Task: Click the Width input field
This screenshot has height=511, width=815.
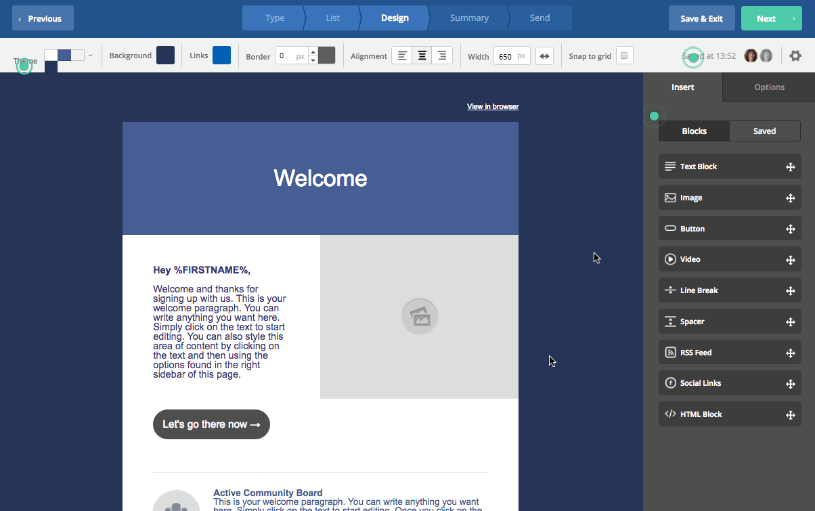Action: click(x=506, y=56)
